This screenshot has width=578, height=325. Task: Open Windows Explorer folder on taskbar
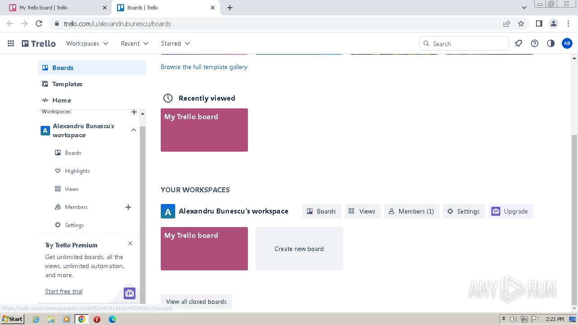[51, 319]
